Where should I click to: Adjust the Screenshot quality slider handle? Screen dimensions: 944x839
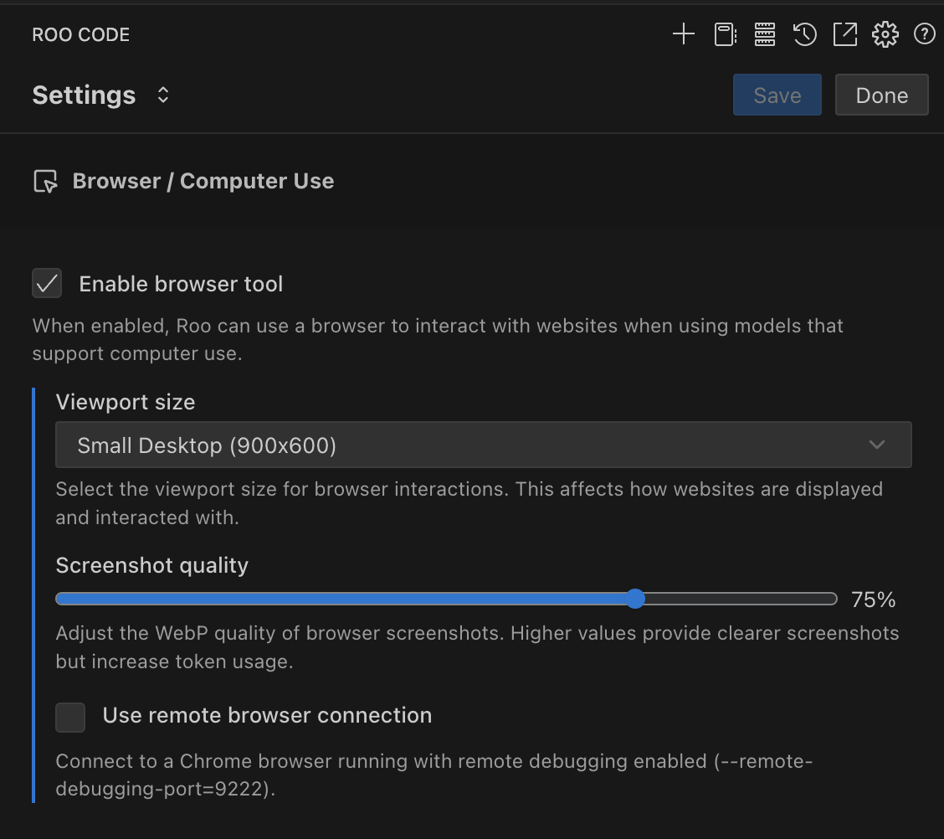[x=635, y=599]
